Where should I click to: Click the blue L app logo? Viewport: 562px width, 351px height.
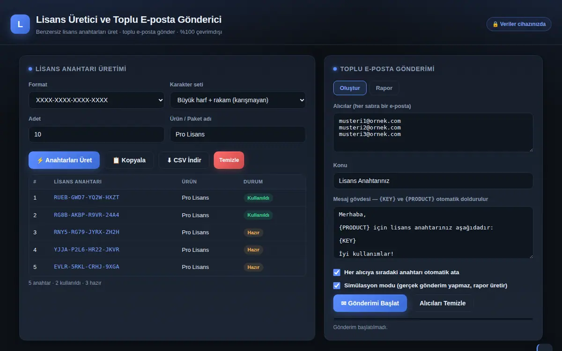(x=20, y=24)
